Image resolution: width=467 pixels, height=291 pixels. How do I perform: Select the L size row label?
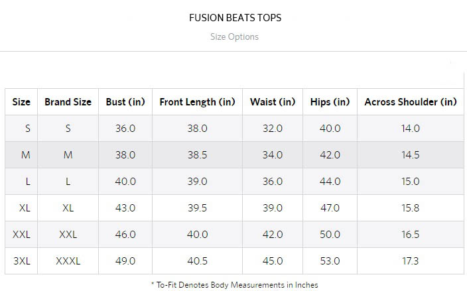point(28,181)
